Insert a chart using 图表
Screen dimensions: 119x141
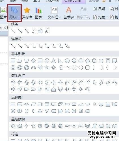tap(38, 13)
